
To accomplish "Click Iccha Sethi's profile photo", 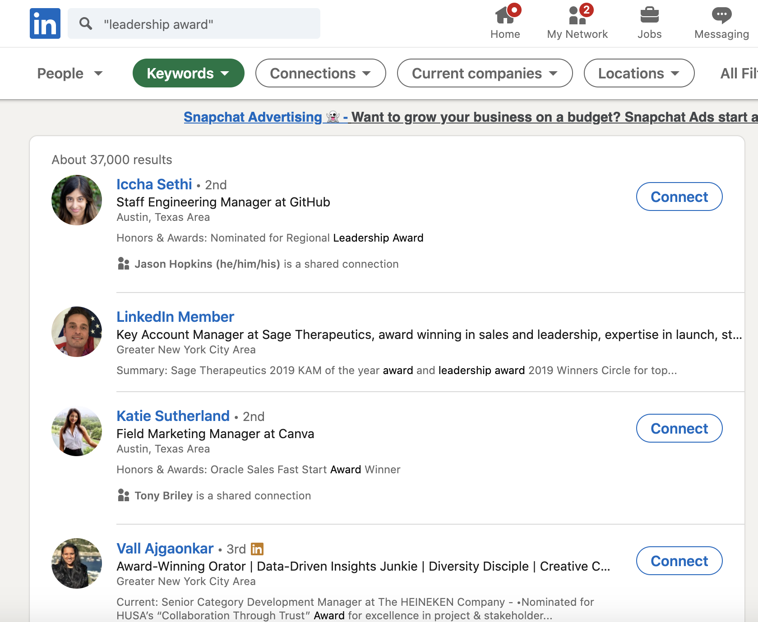I will coord(77,200).
